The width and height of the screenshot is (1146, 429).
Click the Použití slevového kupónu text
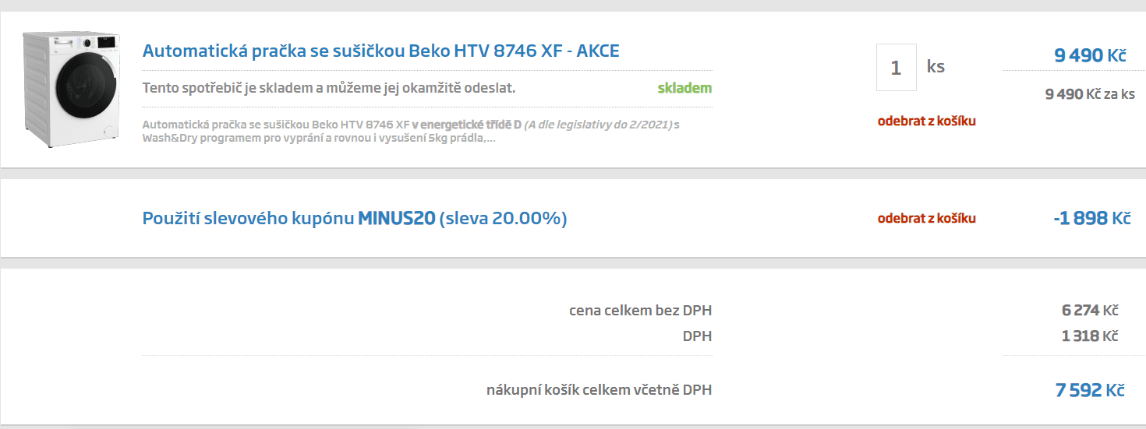pyautogui.click(x=249, y=219)
